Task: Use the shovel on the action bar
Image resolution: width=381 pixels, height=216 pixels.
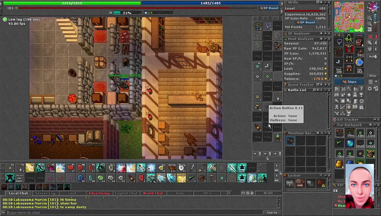Action: point(202,168)
